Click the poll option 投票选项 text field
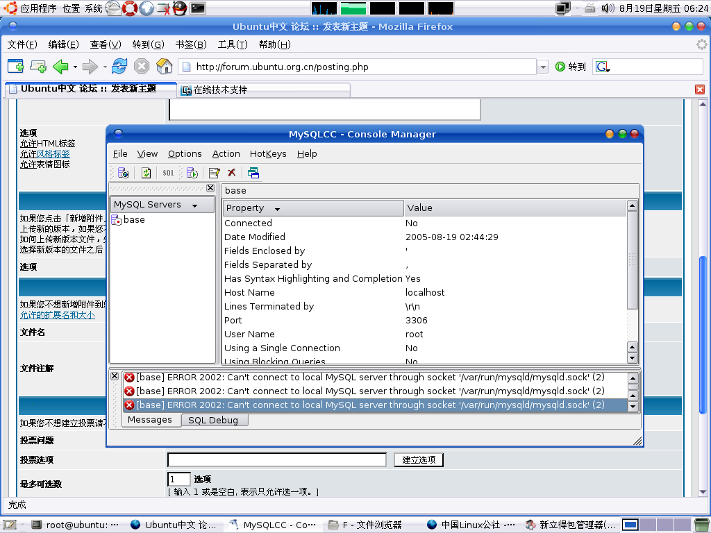Screen dimensions: 711x533 coord(277,459)
